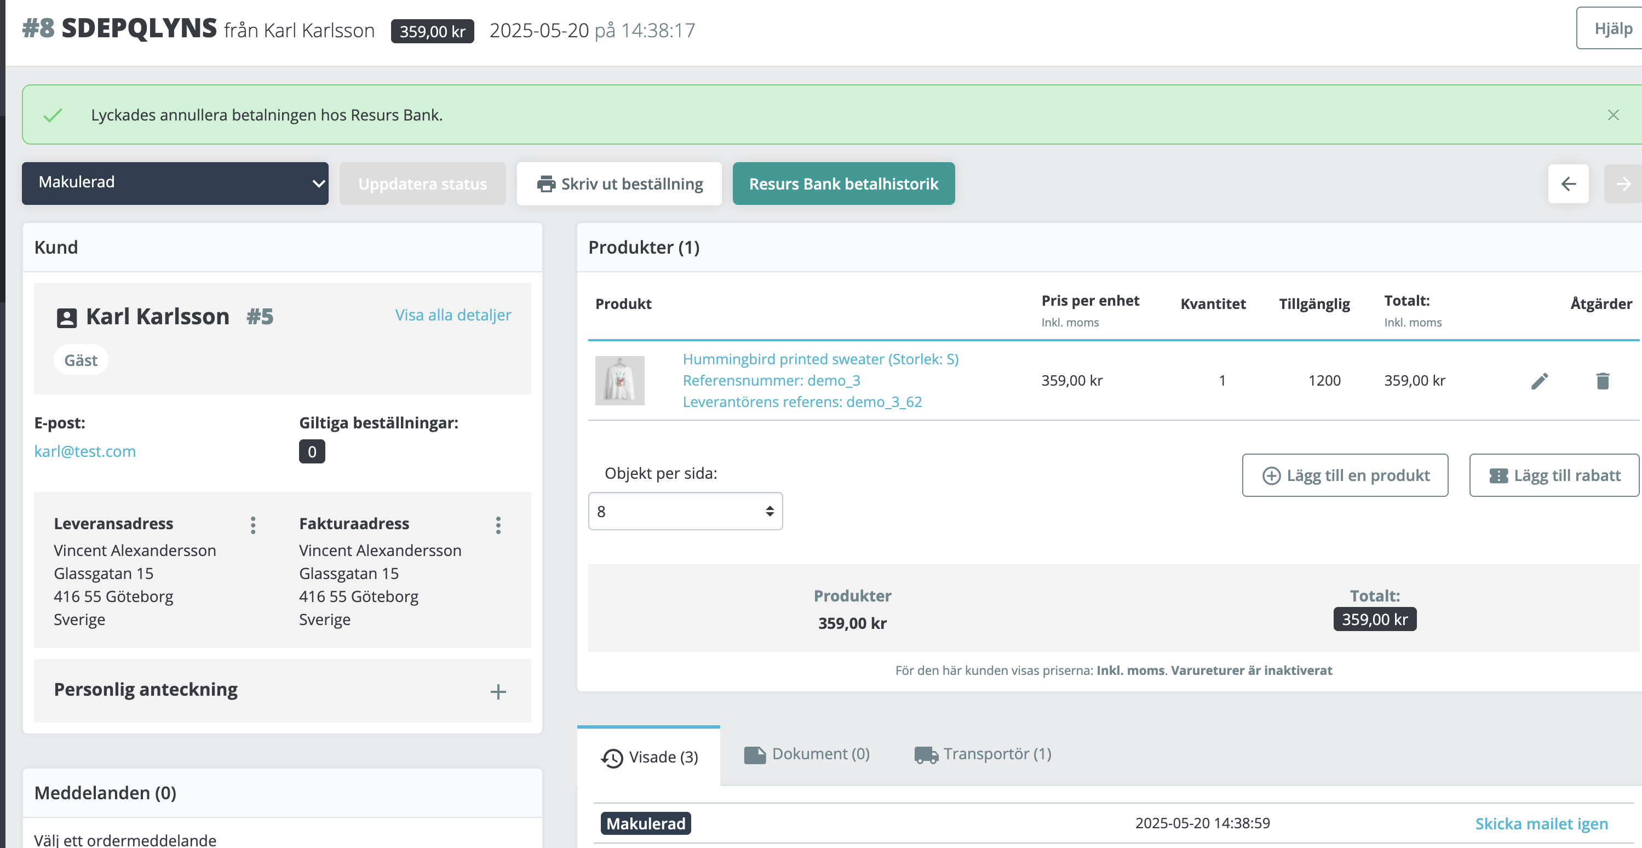
Task: Click the Kvantitet value 1
Action: pos(1222,381)
